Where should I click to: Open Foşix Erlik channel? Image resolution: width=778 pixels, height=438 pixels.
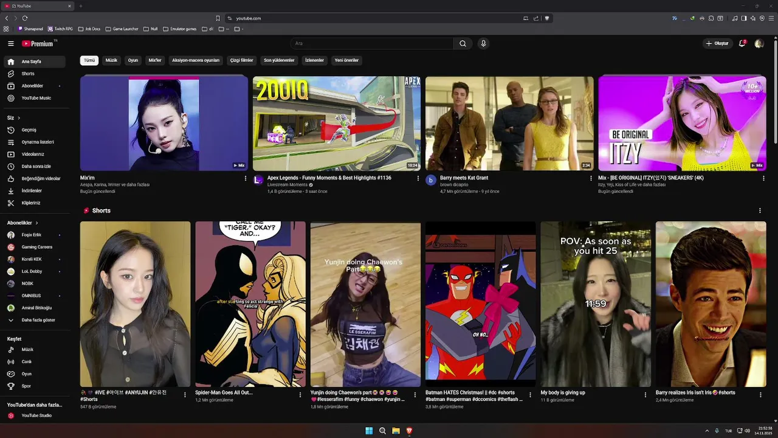35,235
